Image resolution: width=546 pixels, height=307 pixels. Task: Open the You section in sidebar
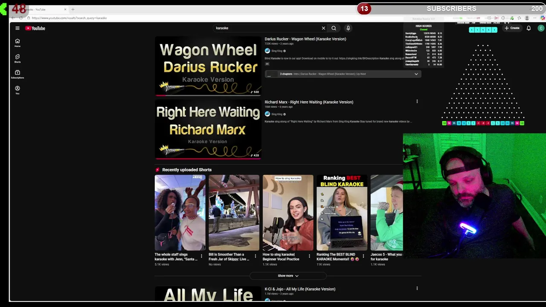pos(17,90)
